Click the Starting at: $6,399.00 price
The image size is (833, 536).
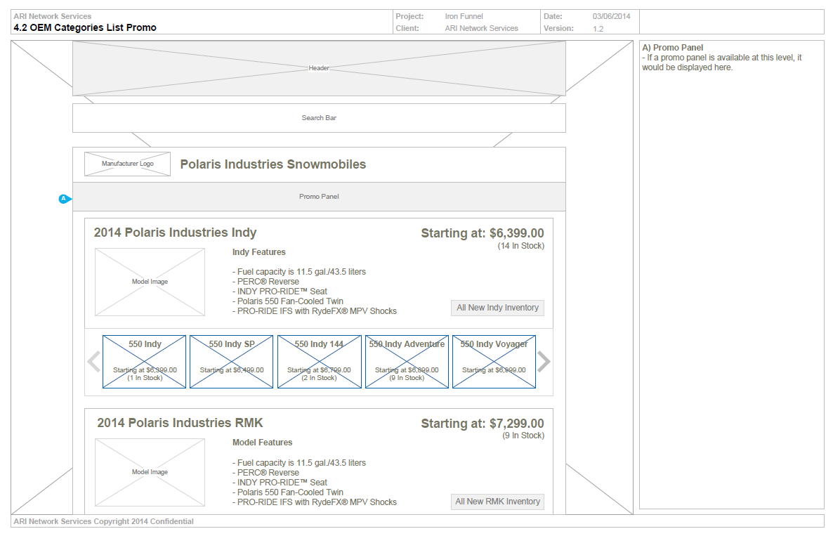[x=483, y=233]
